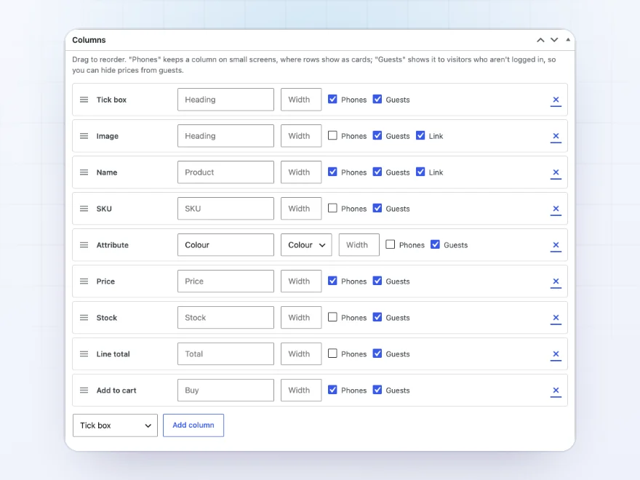This screenshot has width=640, height=480.
Task: Click the Width field in Add to cart row
Action: (x=301, y=391)
